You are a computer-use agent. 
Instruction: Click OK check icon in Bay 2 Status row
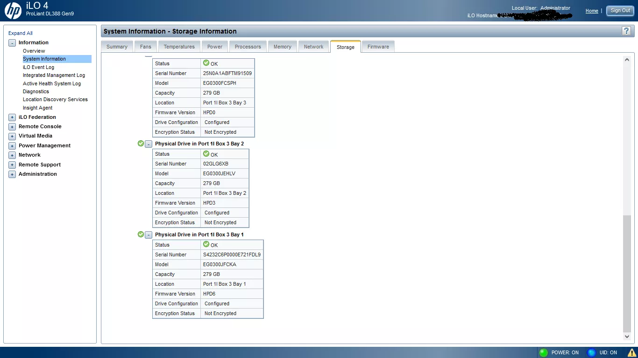tap(206, 153)
